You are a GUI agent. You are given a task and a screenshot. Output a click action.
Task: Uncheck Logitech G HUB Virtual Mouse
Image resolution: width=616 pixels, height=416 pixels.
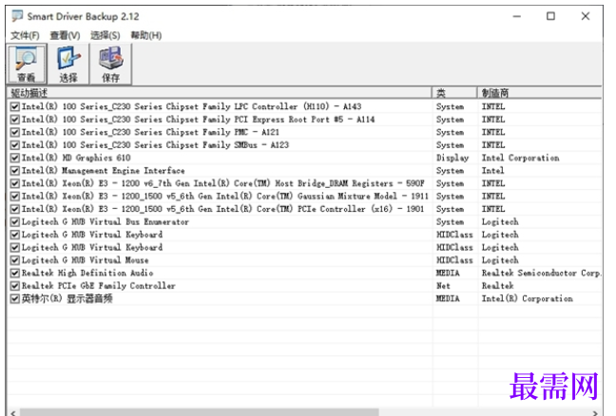(15, 260)
